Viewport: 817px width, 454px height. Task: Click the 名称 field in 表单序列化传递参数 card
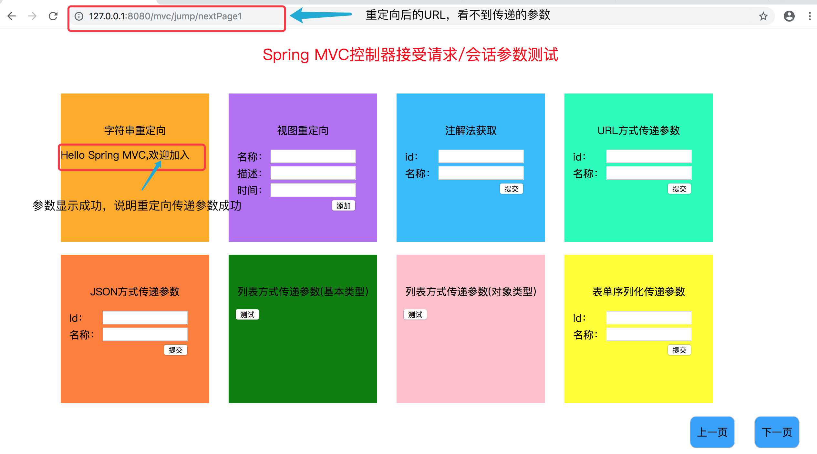point(649,334)
